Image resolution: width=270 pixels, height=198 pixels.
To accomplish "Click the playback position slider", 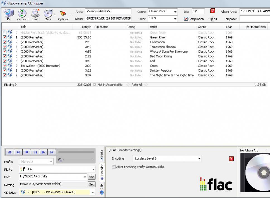I will (76, 152).
